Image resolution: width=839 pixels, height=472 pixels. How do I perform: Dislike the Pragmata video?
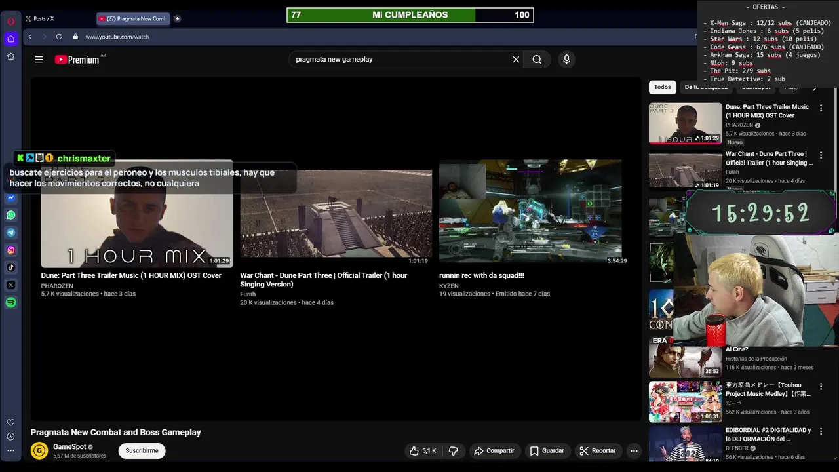click(x=453, y=451)
